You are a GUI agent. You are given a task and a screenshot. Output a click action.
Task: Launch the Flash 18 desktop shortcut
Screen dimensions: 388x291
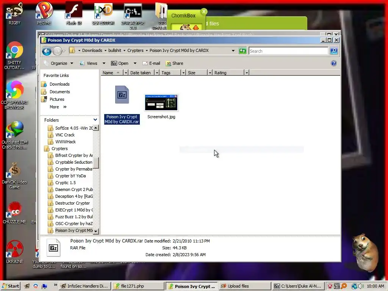(74, 13)
